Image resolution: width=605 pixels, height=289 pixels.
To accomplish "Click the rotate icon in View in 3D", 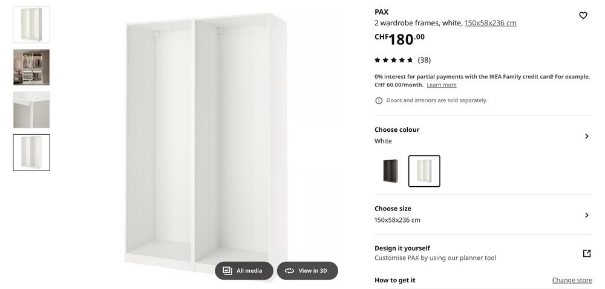I will (289, 271).
